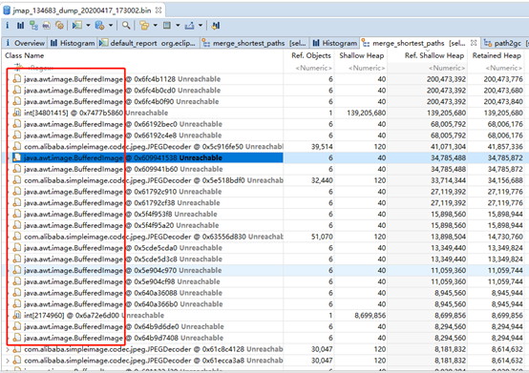Click the object icon of JPEGDecoder 0x63556d830
529x373 pixels.
point(17,237)
